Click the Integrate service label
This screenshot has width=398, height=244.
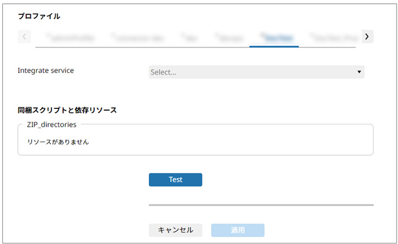[x=46, y=70]
